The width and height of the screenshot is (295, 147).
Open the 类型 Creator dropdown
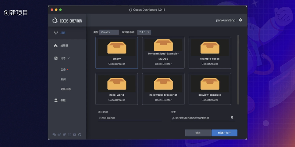[x=109, y=32]
